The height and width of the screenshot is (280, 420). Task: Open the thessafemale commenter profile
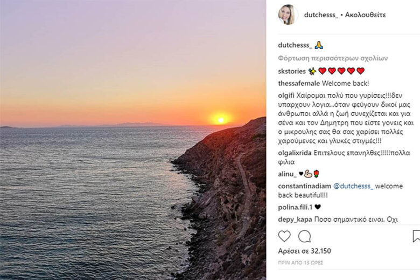[x=299, y=83]
